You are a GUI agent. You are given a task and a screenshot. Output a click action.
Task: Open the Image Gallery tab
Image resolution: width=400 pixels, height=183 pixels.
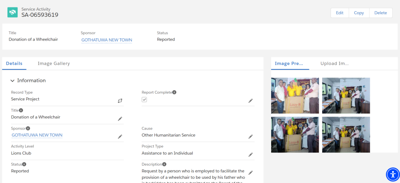tap(54, 64)
